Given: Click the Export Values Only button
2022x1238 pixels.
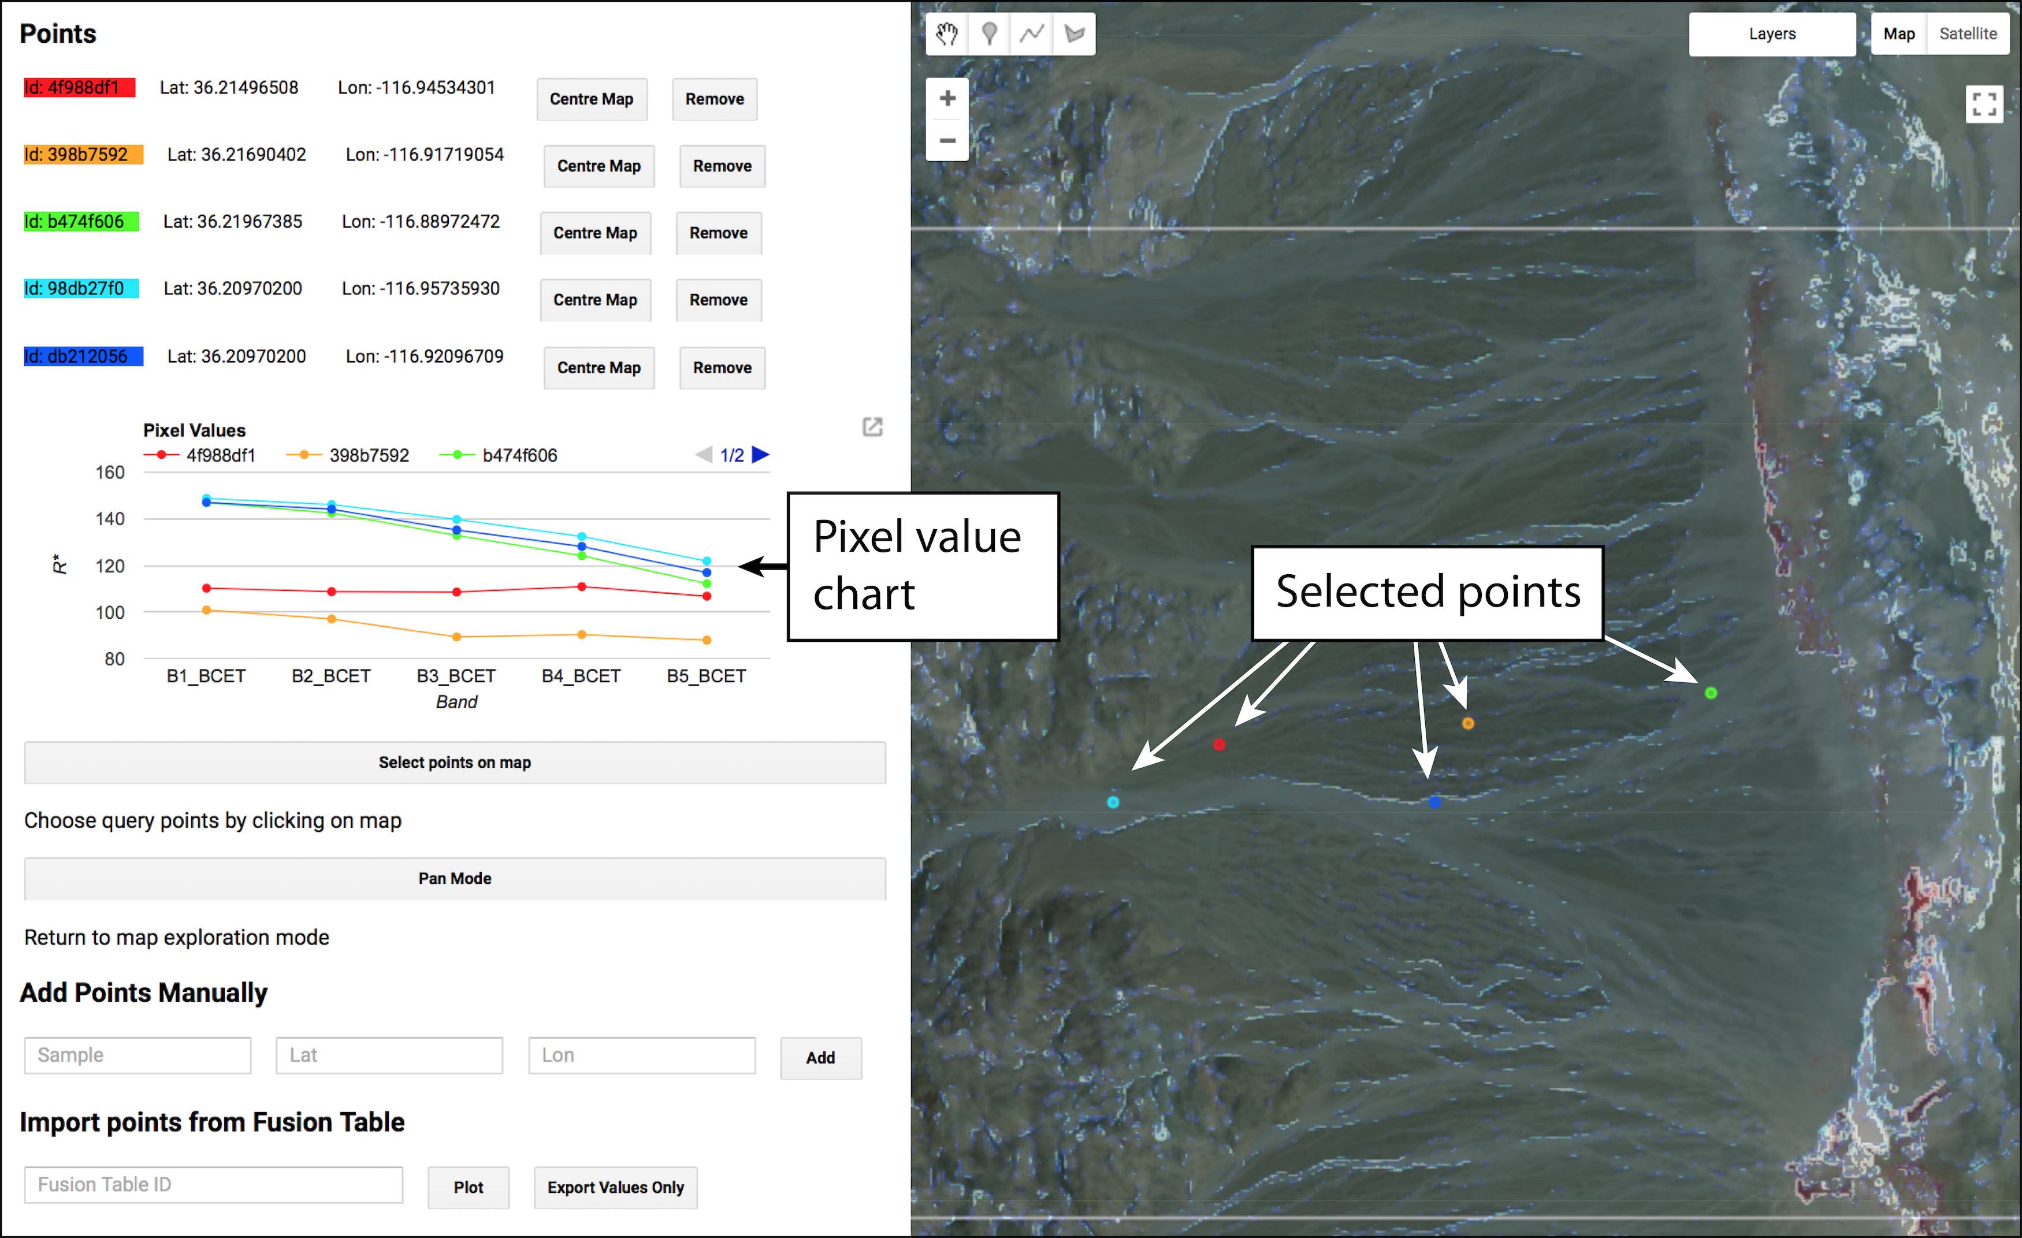Looking at the screenshot, I should pyautogui.click(x=615, y=1187).
